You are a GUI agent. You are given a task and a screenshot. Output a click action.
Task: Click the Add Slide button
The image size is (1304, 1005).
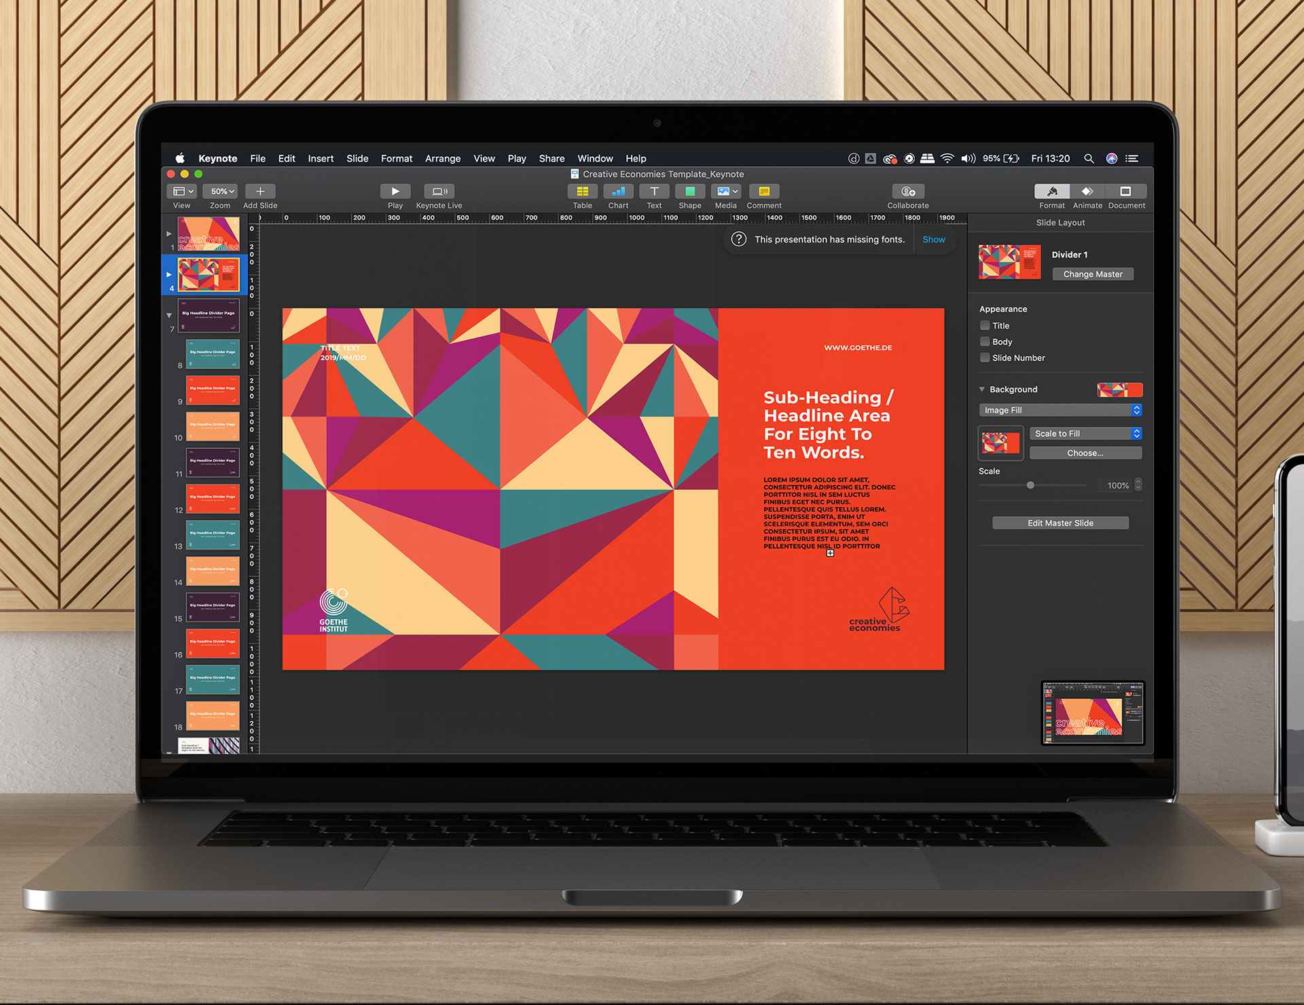(260, 191)
